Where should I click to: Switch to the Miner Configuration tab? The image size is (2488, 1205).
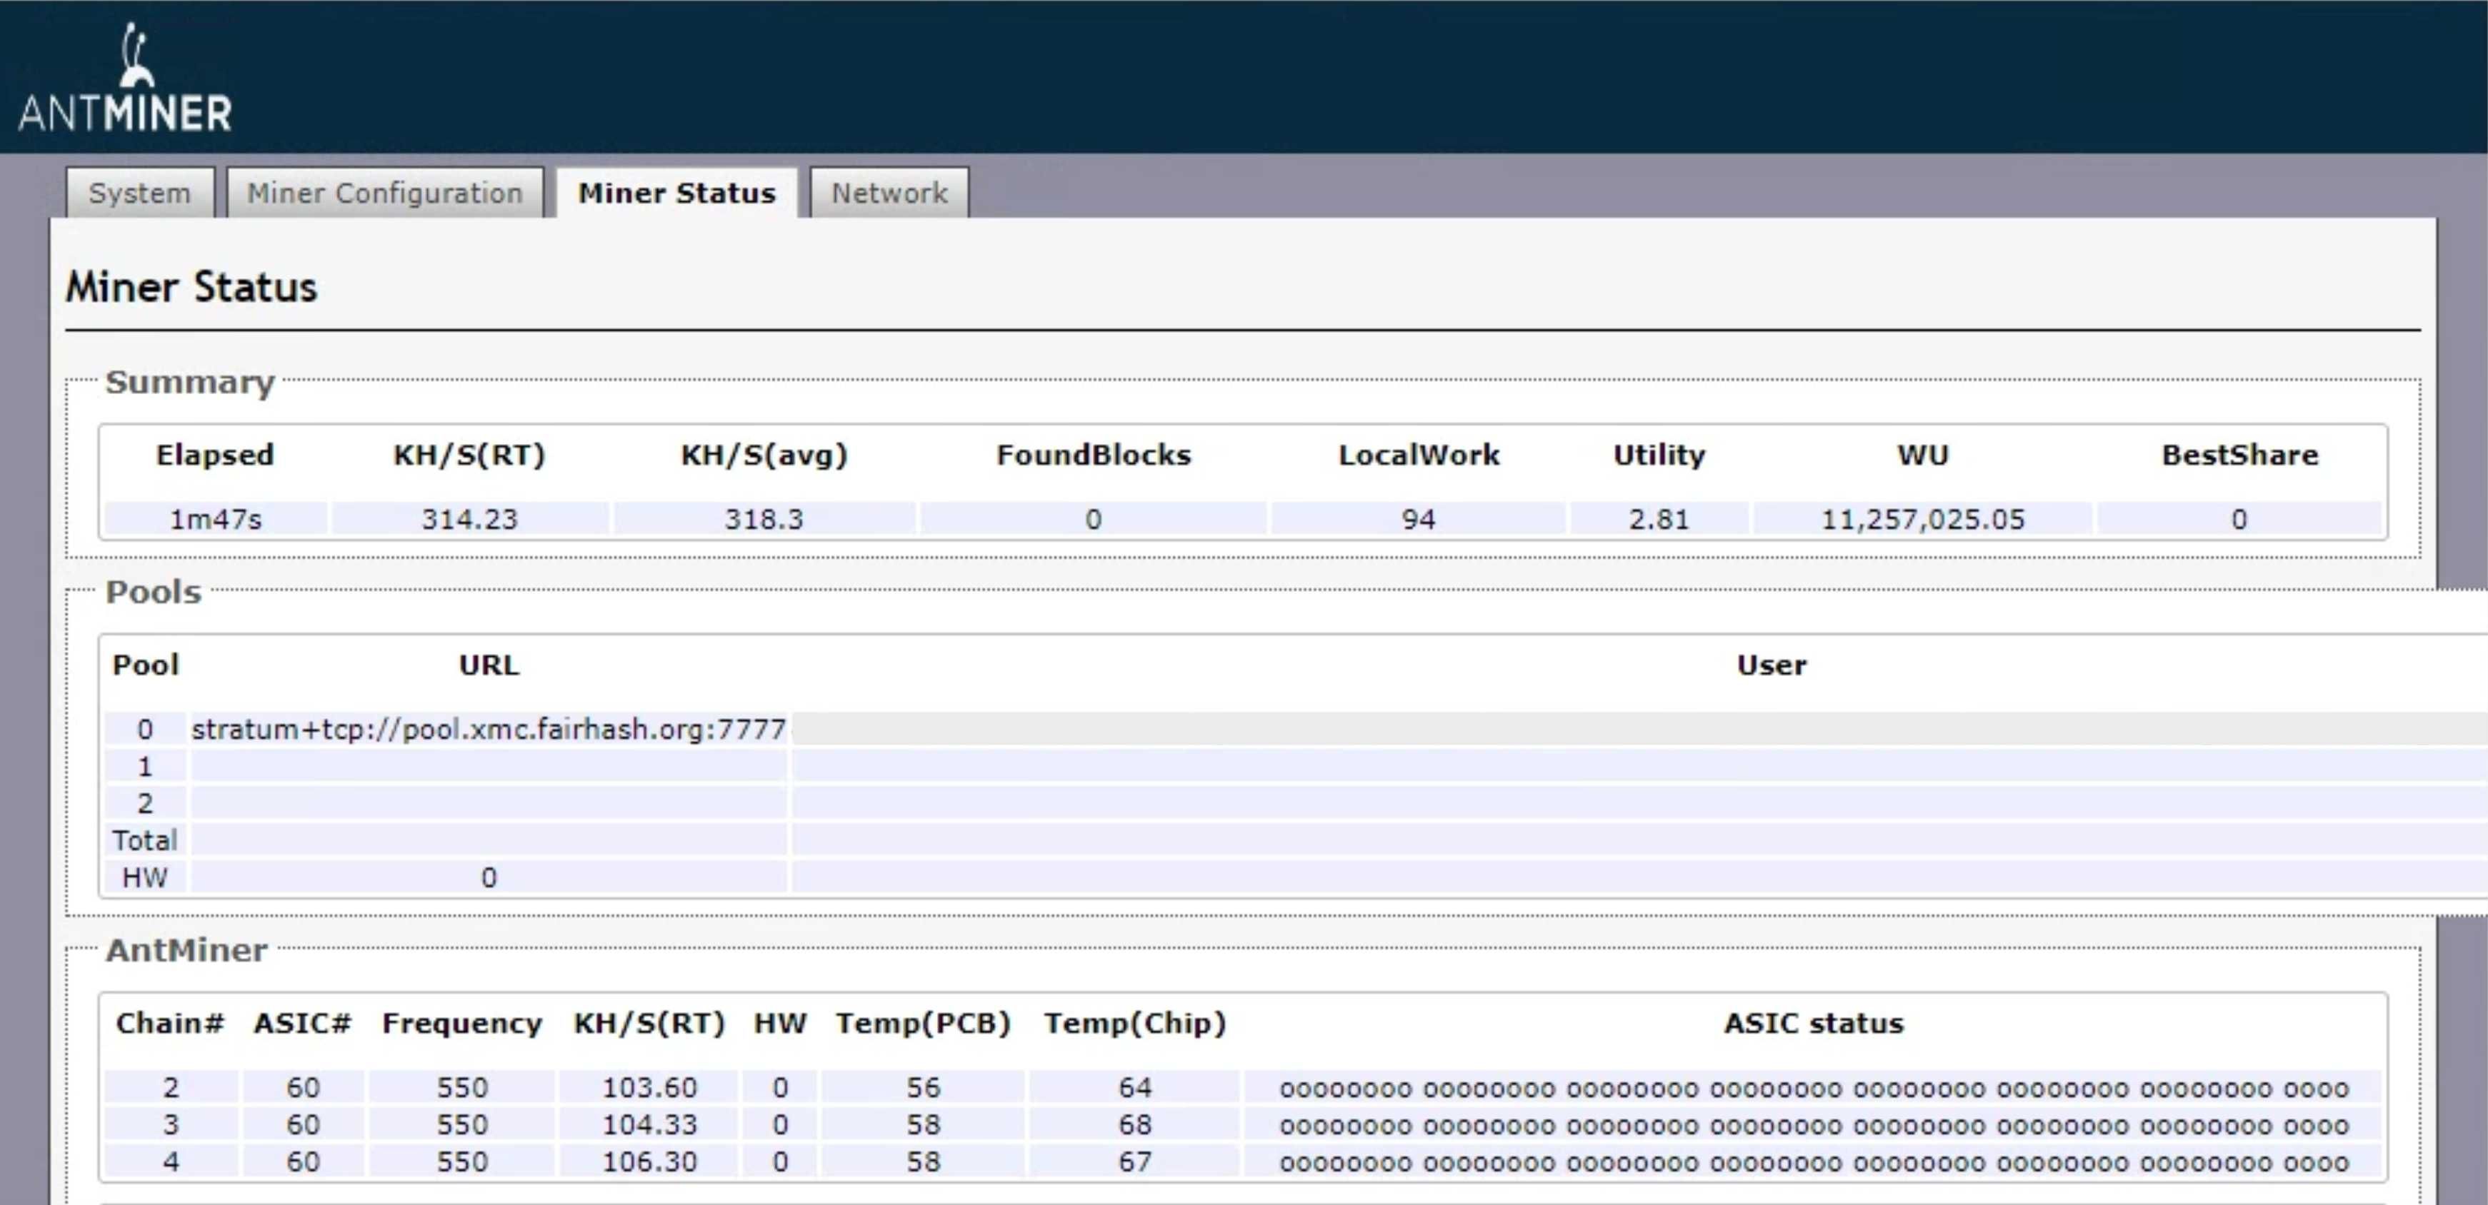coord(384,193)
